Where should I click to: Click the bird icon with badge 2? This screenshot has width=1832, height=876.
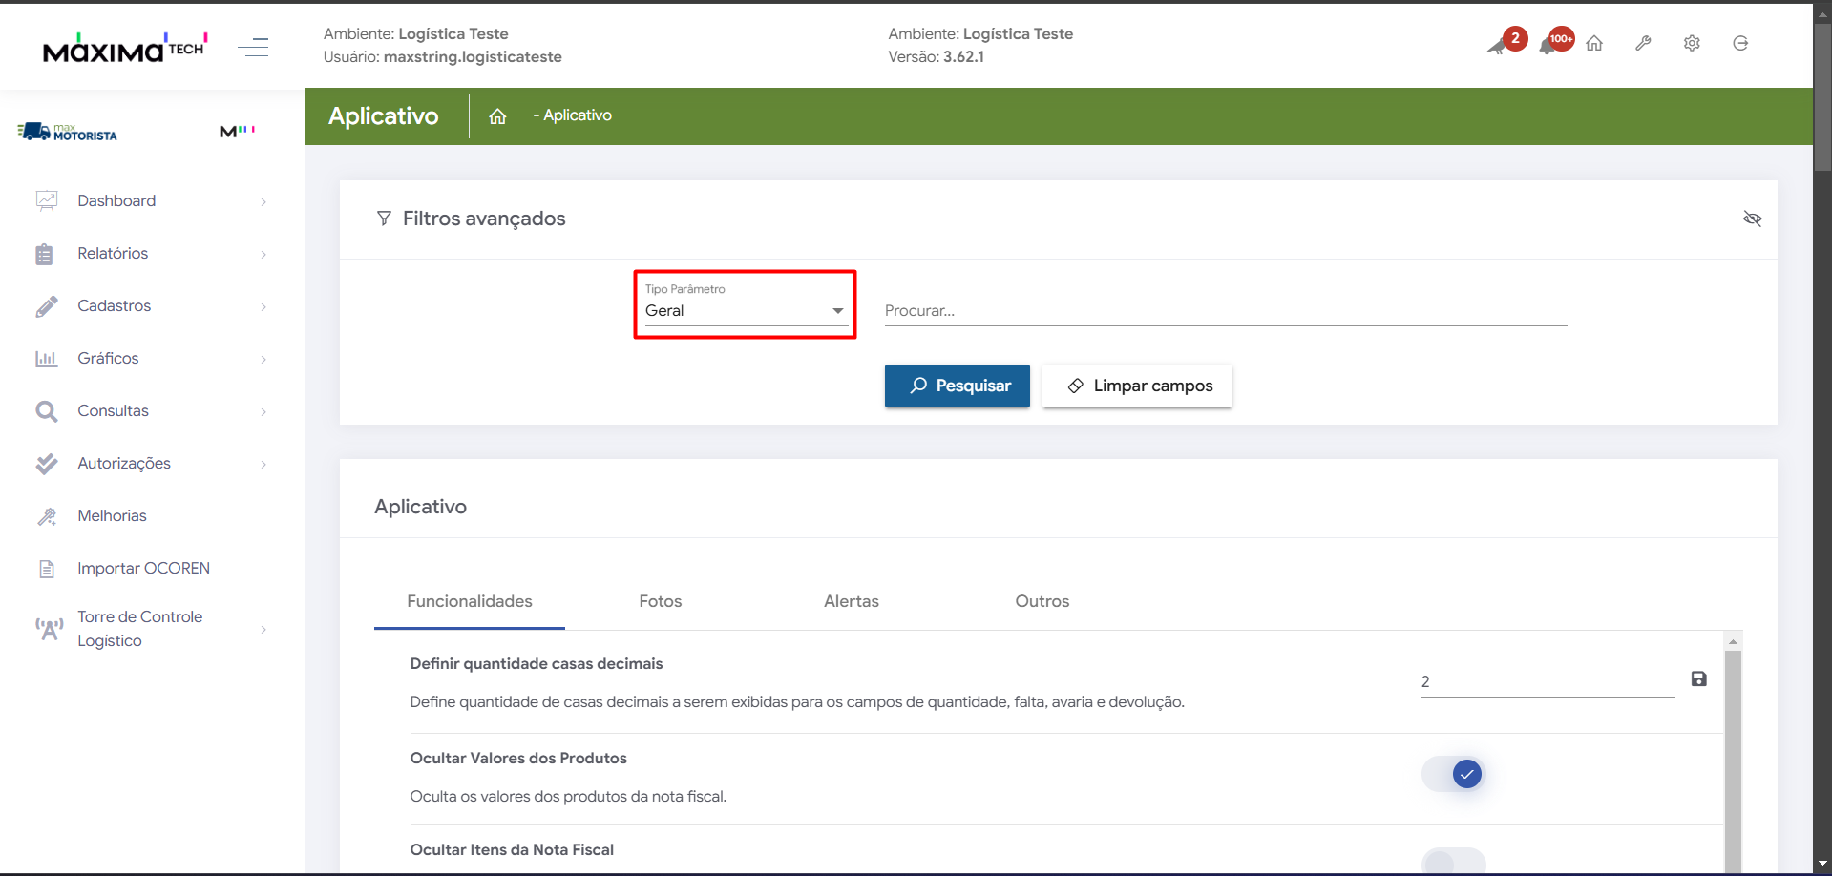click(1499, 46)
